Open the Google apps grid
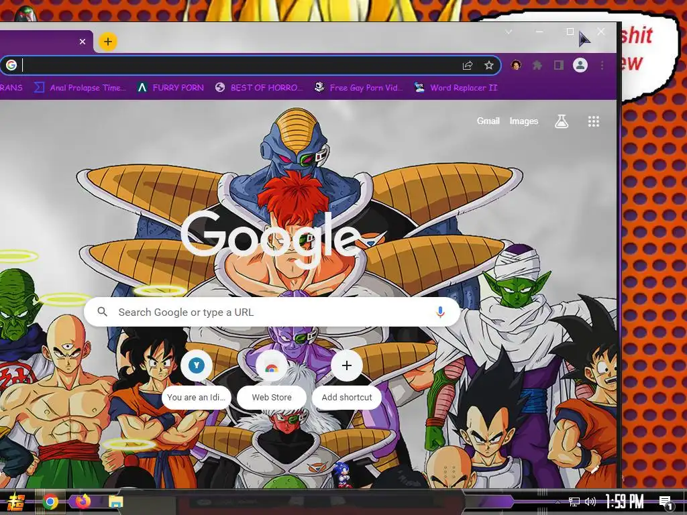687x515 pixels. tap(594, 121)
